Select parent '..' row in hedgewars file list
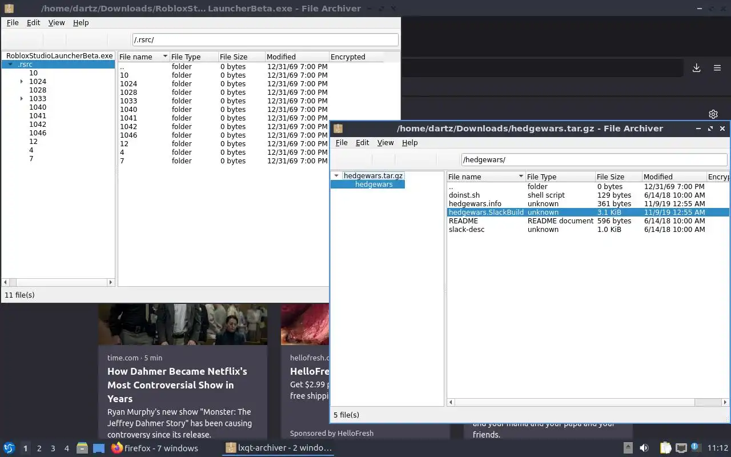Screen dimensions: 731x457 pyautogui.click(x=588, y=187)
